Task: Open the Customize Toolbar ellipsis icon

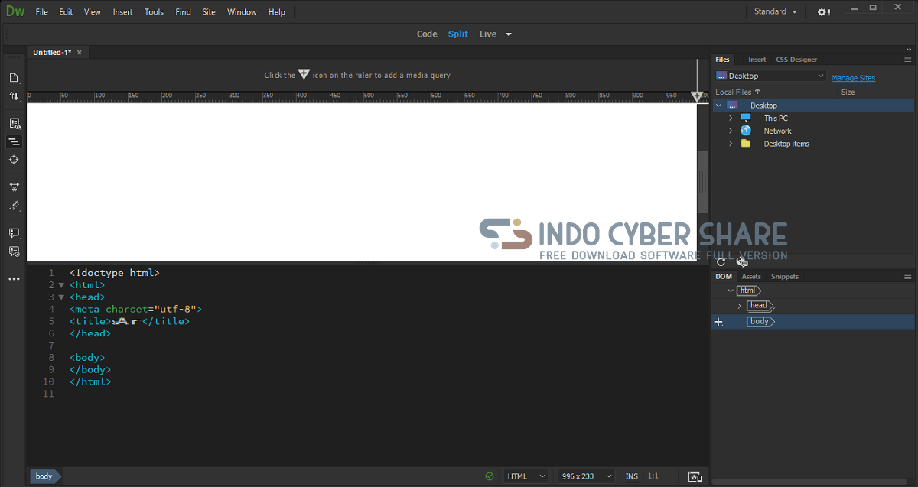Action: (14, 279)
